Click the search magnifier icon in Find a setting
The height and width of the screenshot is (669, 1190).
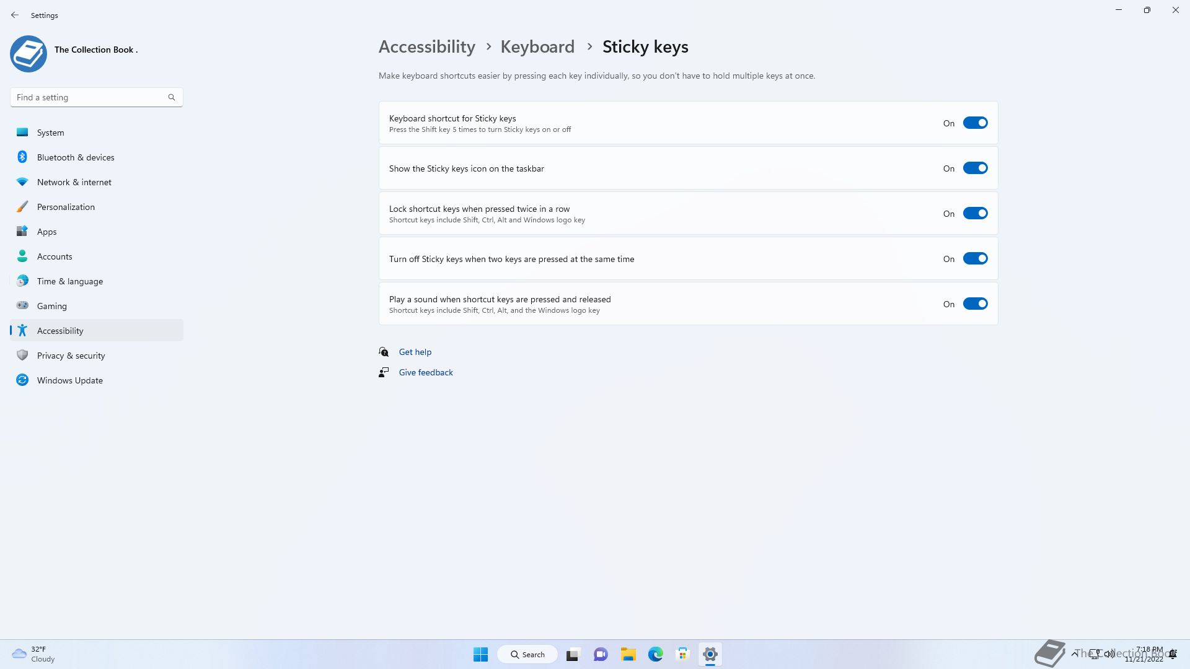click(172, 97)
